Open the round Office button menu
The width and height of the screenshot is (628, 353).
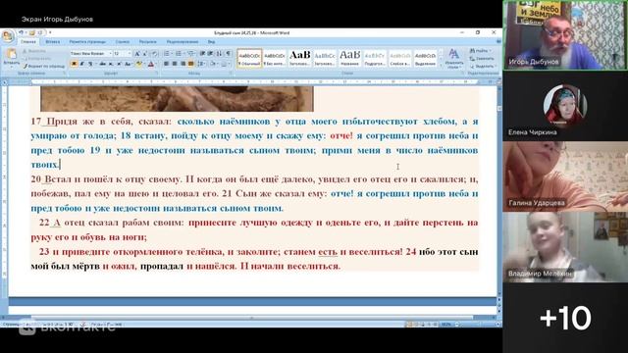(x=8, y=36)
